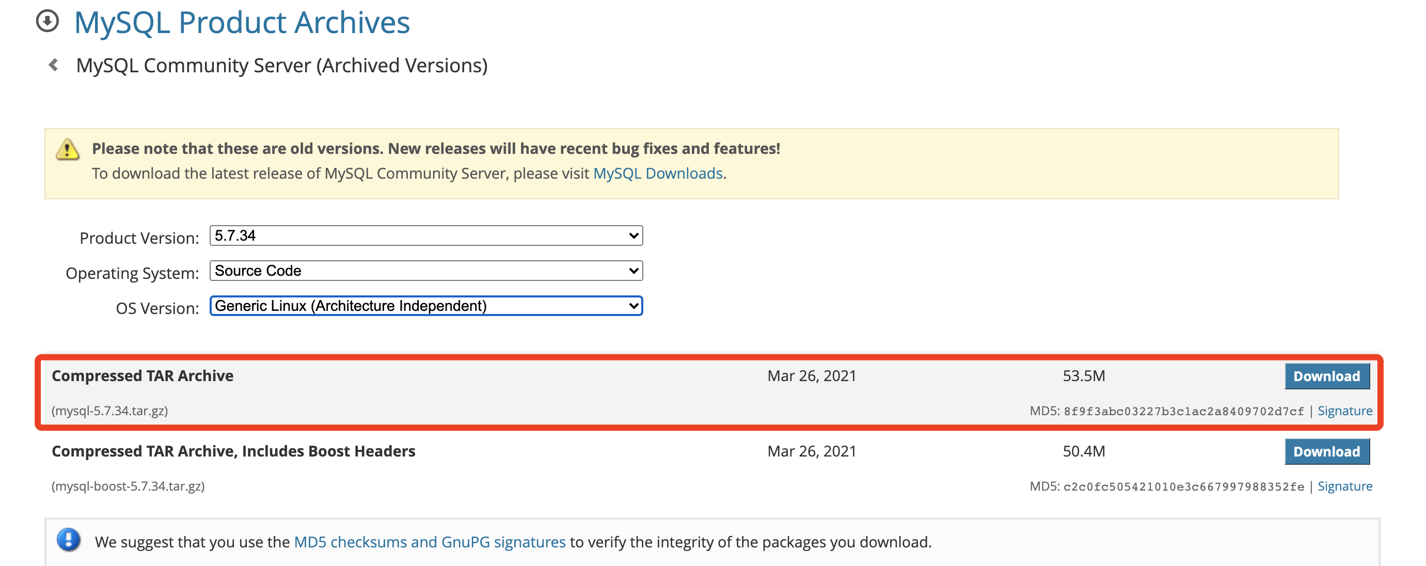Click the (mysql-boost-5.7.34.tar.gz) filename text
This screenshot has height=566, width=1426.
click(128, 486)
